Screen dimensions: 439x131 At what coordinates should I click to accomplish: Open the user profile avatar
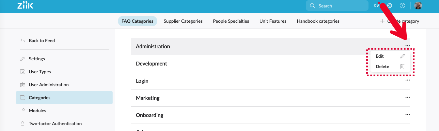418,6
